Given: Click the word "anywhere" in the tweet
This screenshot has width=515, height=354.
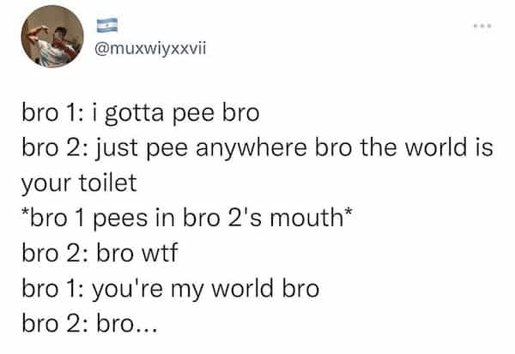Looking at the screenshot, I should coord(251,148).
